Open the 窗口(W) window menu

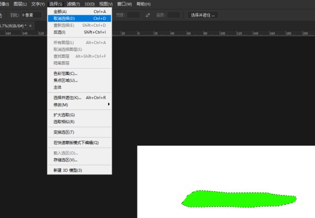tap(125, 4)
